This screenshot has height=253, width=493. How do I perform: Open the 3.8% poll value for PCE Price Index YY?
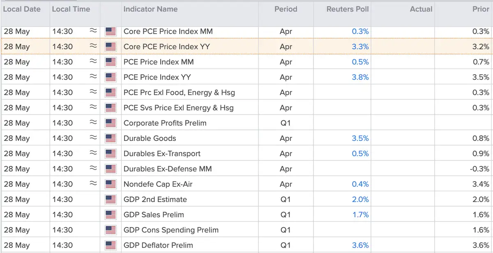(360, 77)
